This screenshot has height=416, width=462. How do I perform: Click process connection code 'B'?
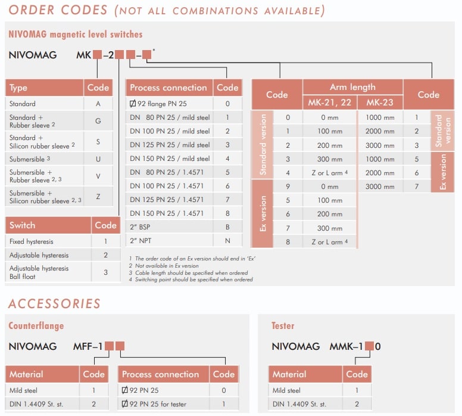[227, 227]
